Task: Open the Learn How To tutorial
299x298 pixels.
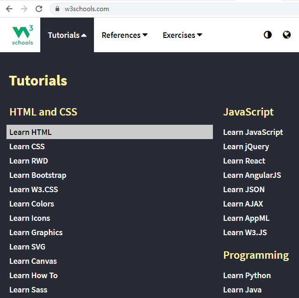Action: [33, 275]
